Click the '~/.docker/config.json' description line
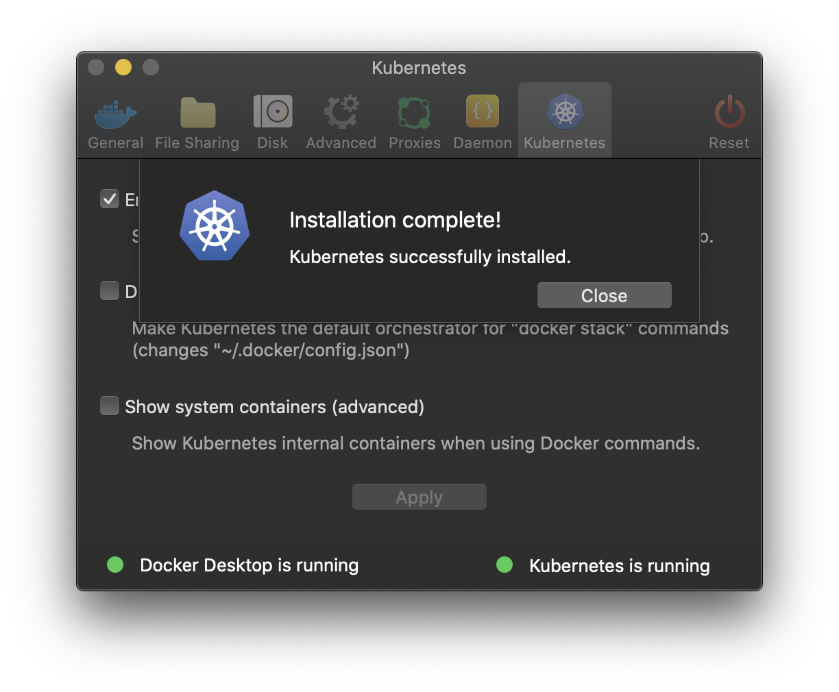 (x=271, y=350)
